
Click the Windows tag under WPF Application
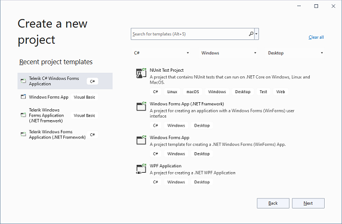(x=176, y=182)
